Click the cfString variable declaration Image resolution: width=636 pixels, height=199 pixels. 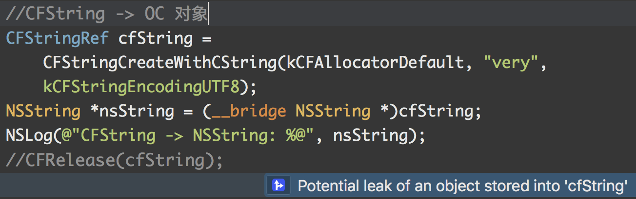156,38
